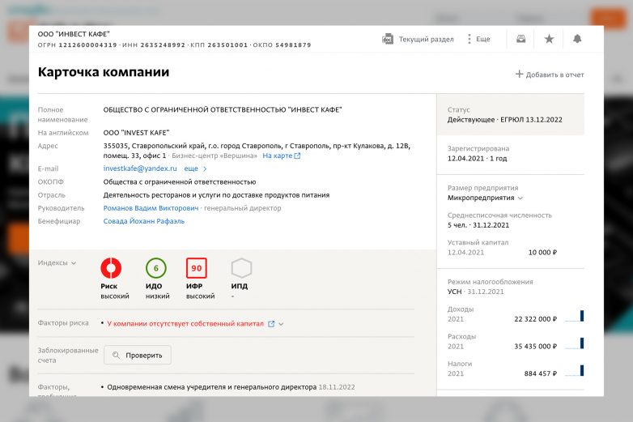This screenshot has height=422, width=633.
Task: Expand the Индексы section chevron
Action: pos(74,263)
